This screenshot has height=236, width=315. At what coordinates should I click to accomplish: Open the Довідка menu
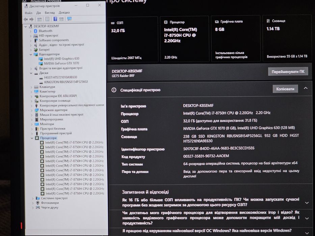64,12
